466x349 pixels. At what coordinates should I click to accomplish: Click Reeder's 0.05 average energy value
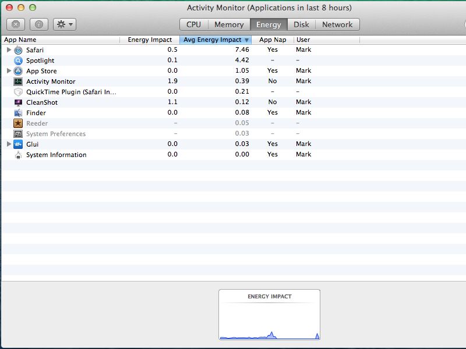click(242, 123)
